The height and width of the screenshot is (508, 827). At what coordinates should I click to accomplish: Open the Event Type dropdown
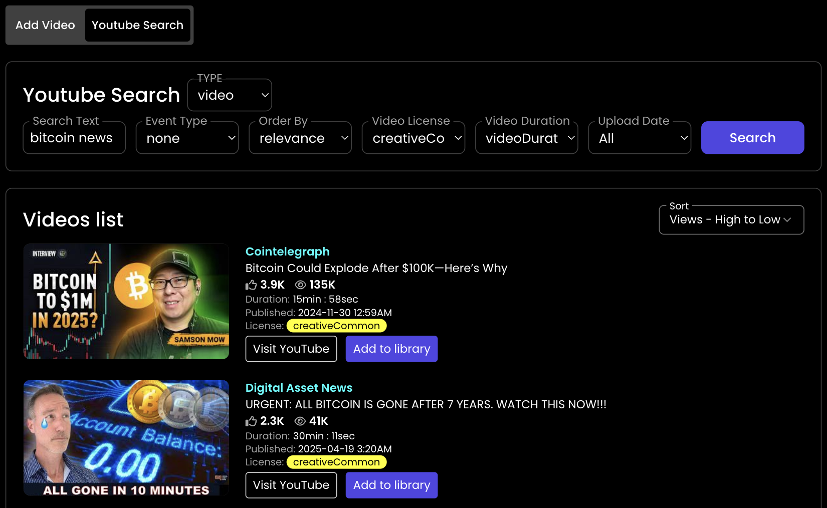[187, 138]
